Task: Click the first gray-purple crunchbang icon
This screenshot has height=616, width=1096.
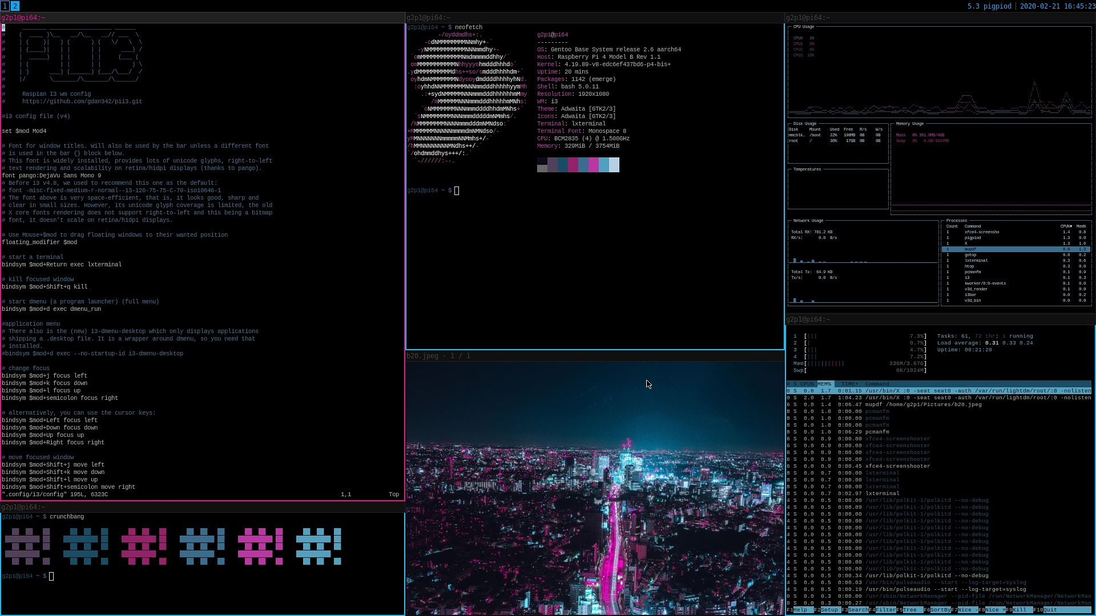Action: (27, 546)
